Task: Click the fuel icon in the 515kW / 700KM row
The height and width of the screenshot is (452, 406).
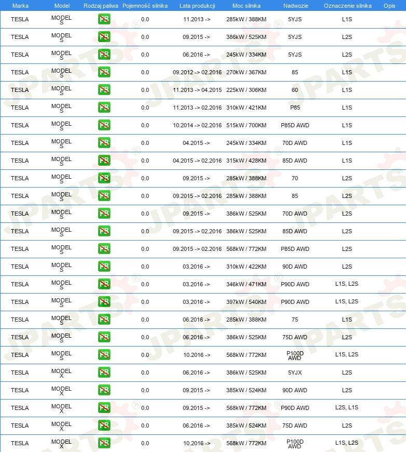Action: coord(104,125)
